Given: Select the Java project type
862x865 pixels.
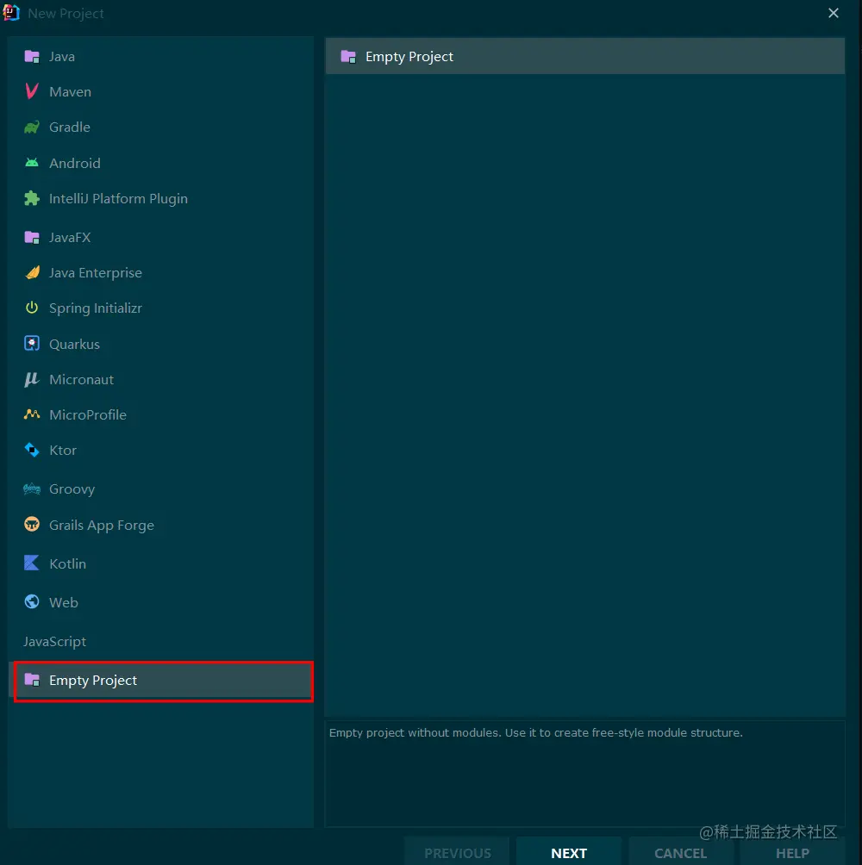Looking at the screenshot, I should coord(161,56).
